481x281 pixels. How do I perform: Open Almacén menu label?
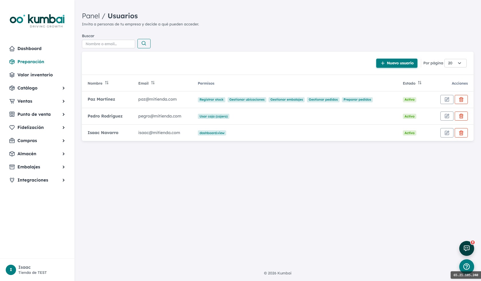[x=27, y=154]
